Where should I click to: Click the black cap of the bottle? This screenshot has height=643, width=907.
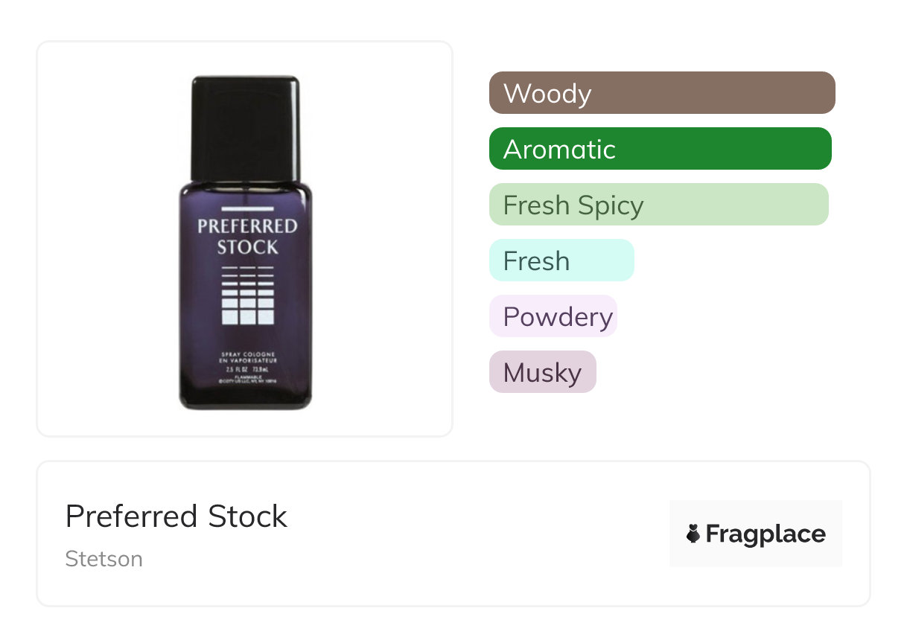pyautogui.click(x=245, y=128)
